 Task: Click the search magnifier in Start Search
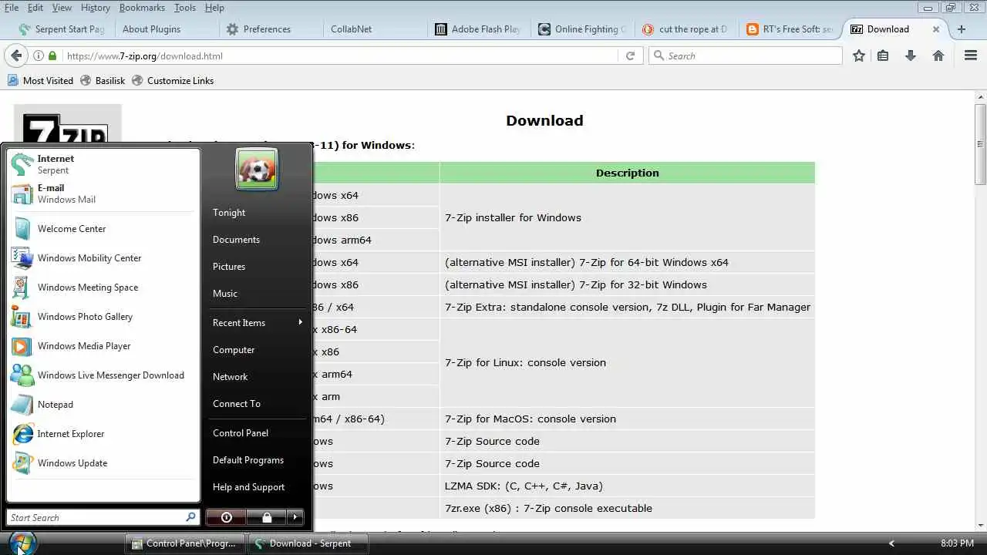click(x=190, y=517)
